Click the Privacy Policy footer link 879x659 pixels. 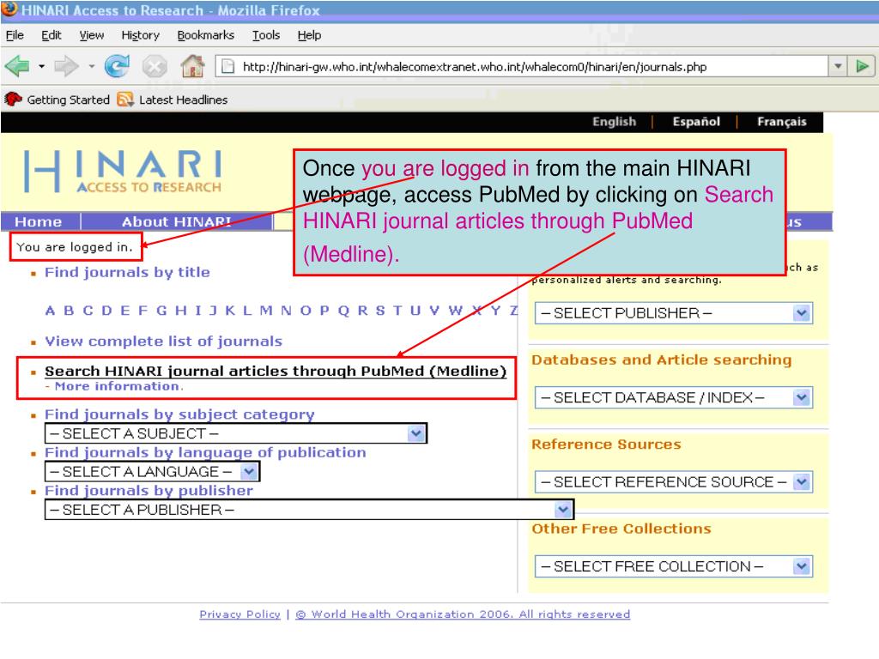point(240,614)
